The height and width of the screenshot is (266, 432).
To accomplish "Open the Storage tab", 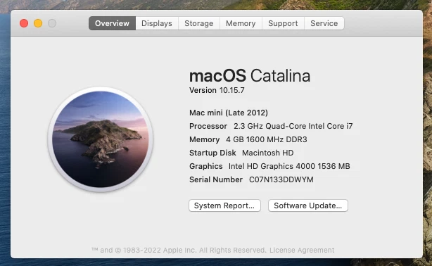I will [x=199, y=23].
